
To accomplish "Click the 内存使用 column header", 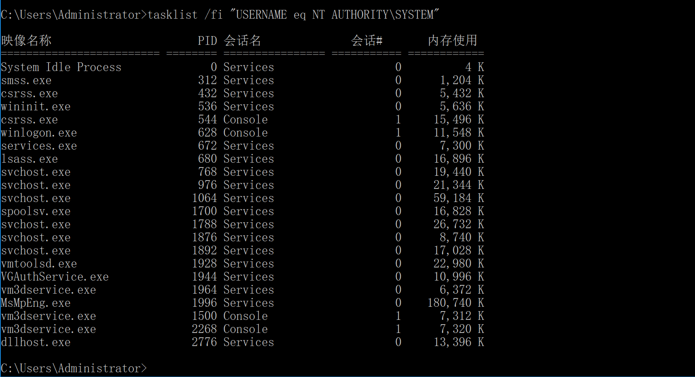I will pyautogui.click(x=452, y=40).
